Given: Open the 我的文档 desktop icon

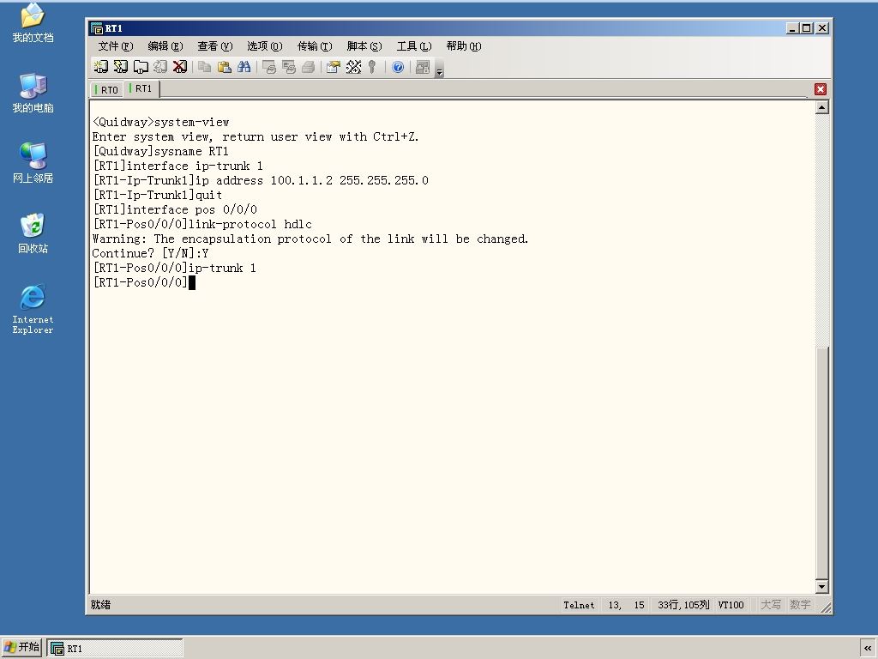Looking at the screenshot, I should click(x=33, y=23).
